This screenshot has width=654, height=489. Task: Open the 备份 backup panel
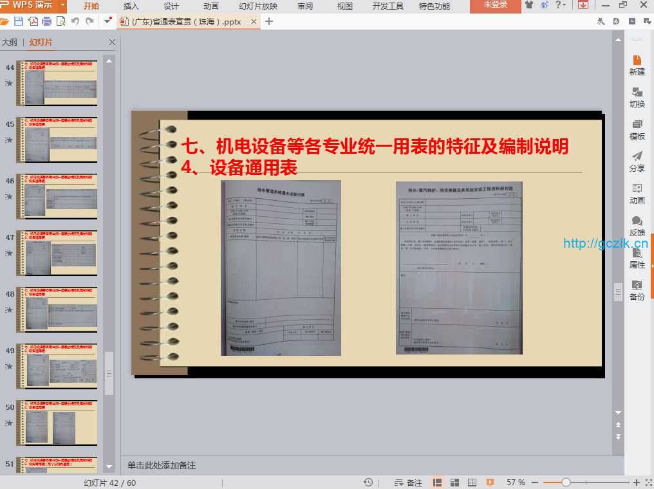tap(637, 290)
